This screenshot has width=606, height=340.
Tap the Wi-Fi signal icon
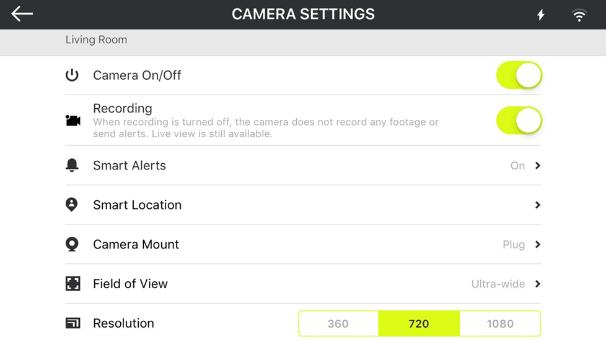tap(579, 15)
